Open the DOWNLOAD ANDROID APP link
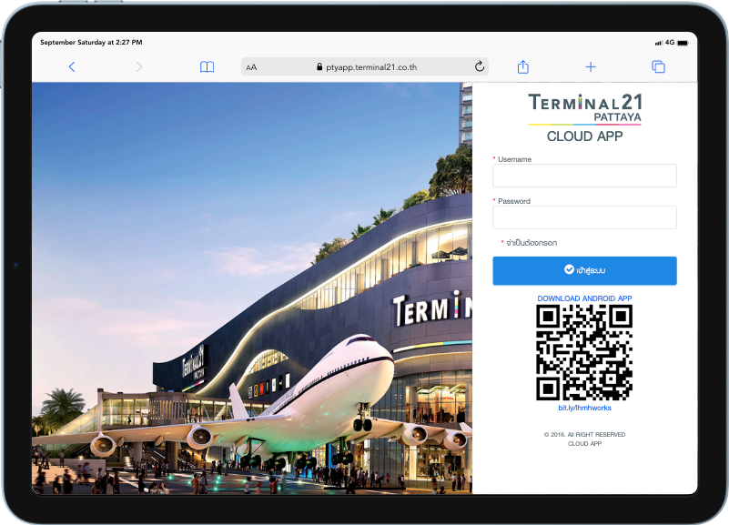 pos(584,298)
